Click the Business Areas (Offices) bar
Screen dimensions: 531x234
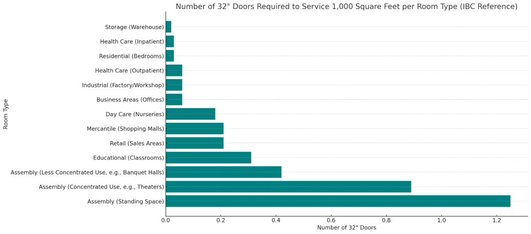tap(174, 100)
